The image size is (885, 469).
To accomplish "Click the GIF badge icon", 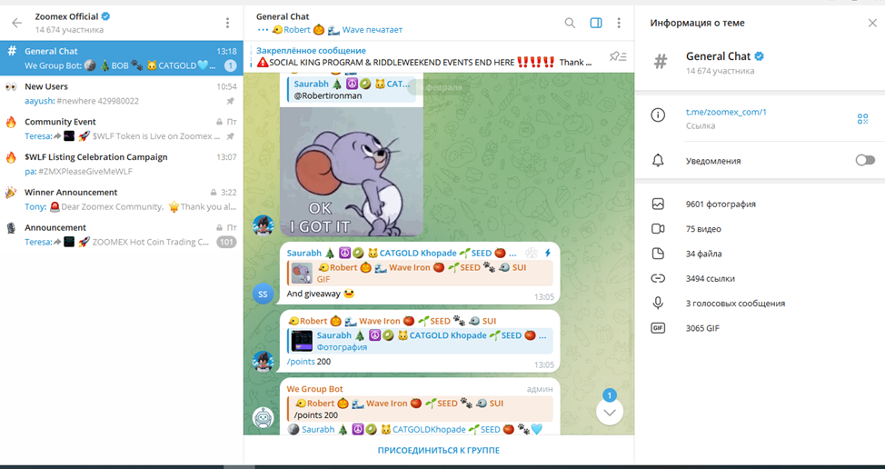I will tap(658, 328).
